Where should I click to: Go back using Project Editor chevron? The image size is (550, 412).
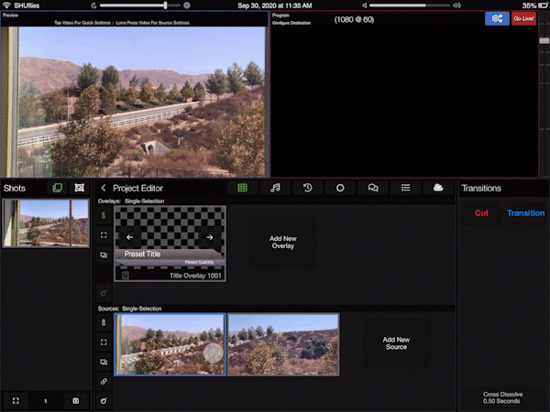[104, 188]
